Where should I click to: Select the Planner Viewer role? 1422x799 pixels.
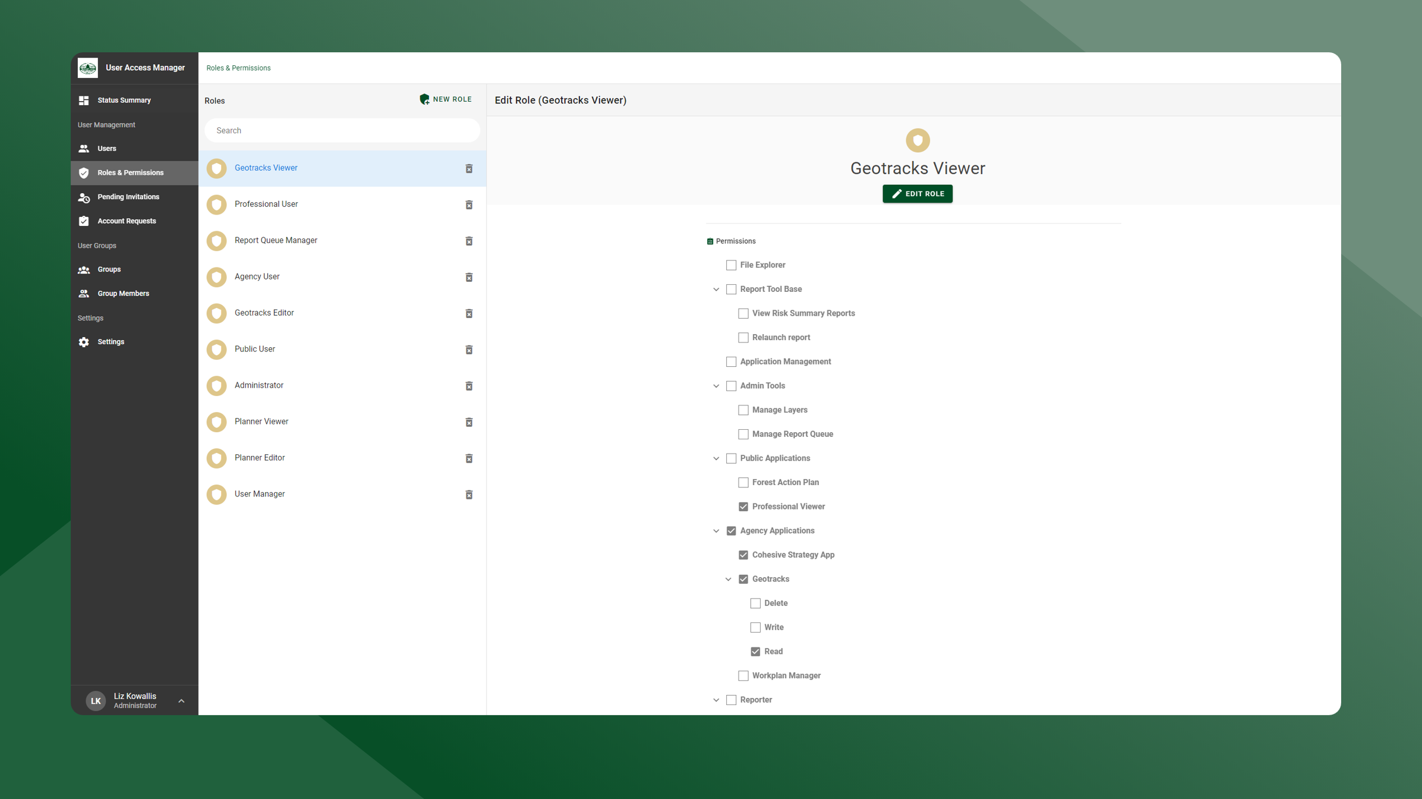[x=342, y=422]
